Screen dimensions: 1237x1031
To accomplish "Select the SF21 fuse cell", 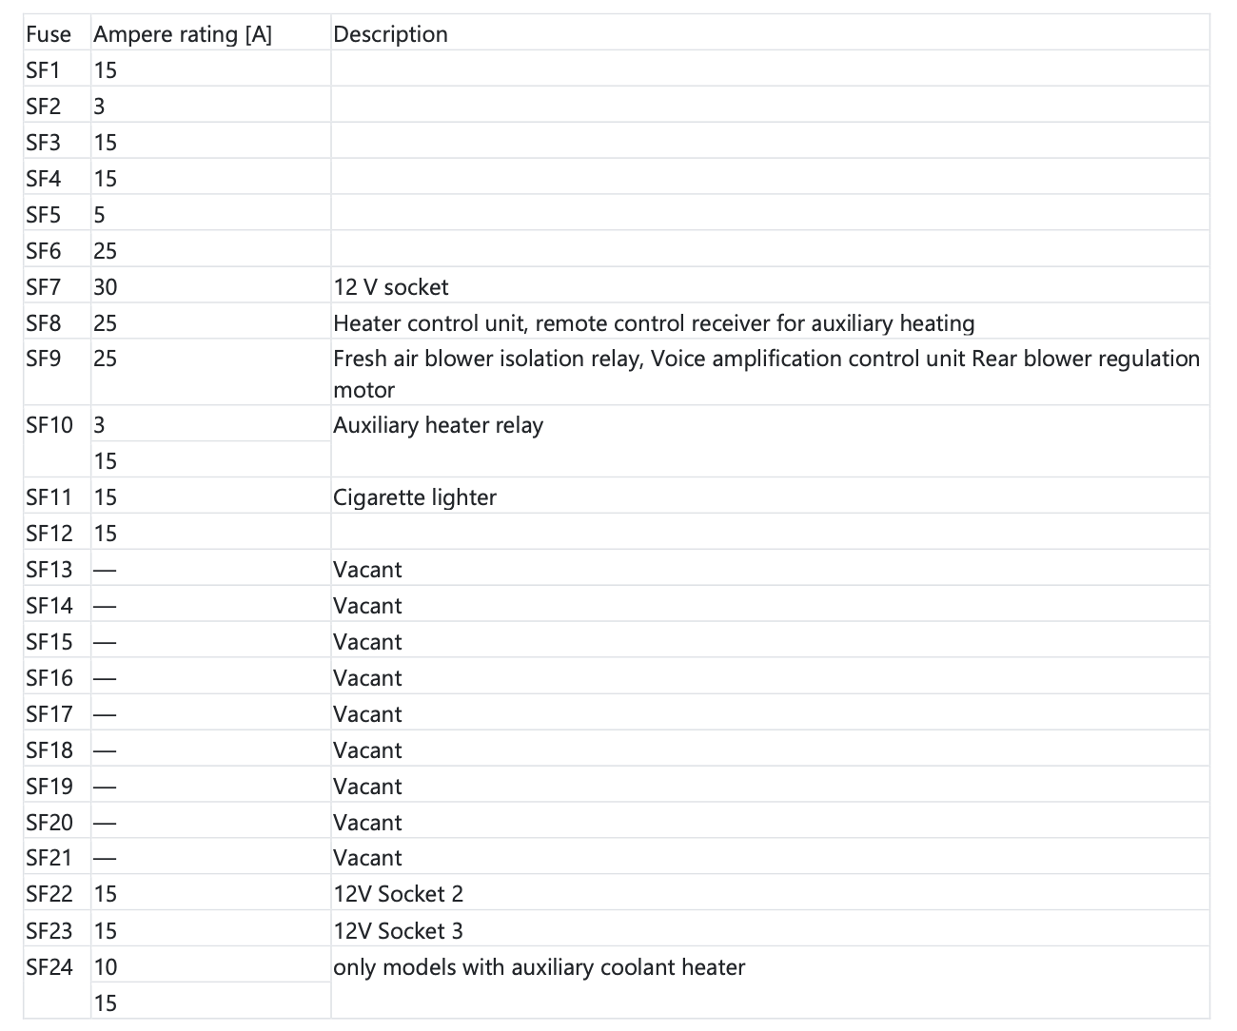I will [x=49, y=858].
